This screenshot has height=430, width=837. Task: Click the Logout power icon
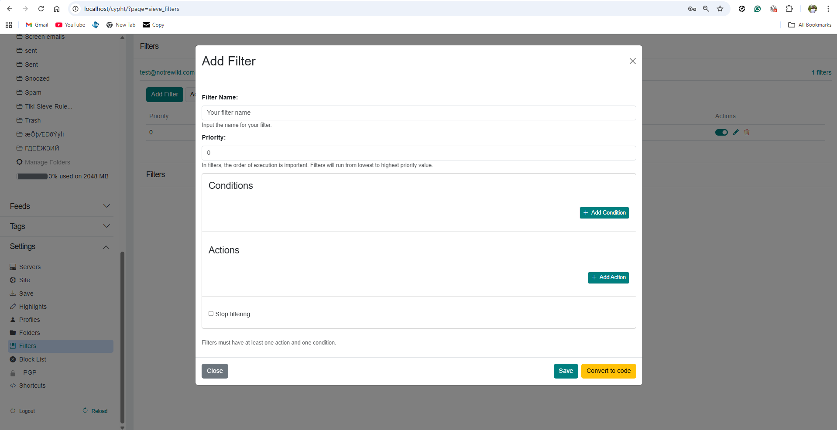click(12, 410)
